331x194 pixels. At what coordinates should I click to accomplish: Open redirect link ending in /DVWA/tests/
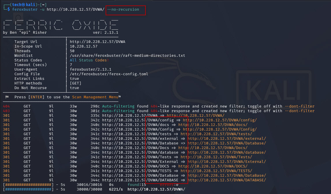click(216, 134)
